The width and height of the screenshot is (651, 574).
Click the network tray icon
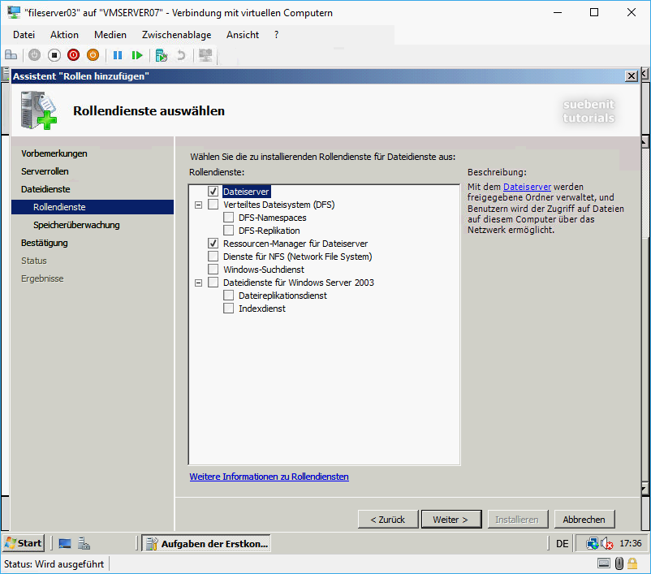click(x=592, y=543)
